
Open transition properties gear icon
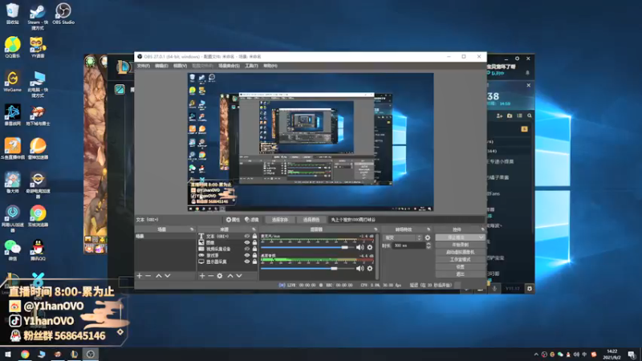tap(428, 237)
